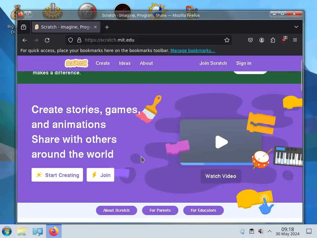Click the URL address field
317x238 pixels.
(149, 40)
